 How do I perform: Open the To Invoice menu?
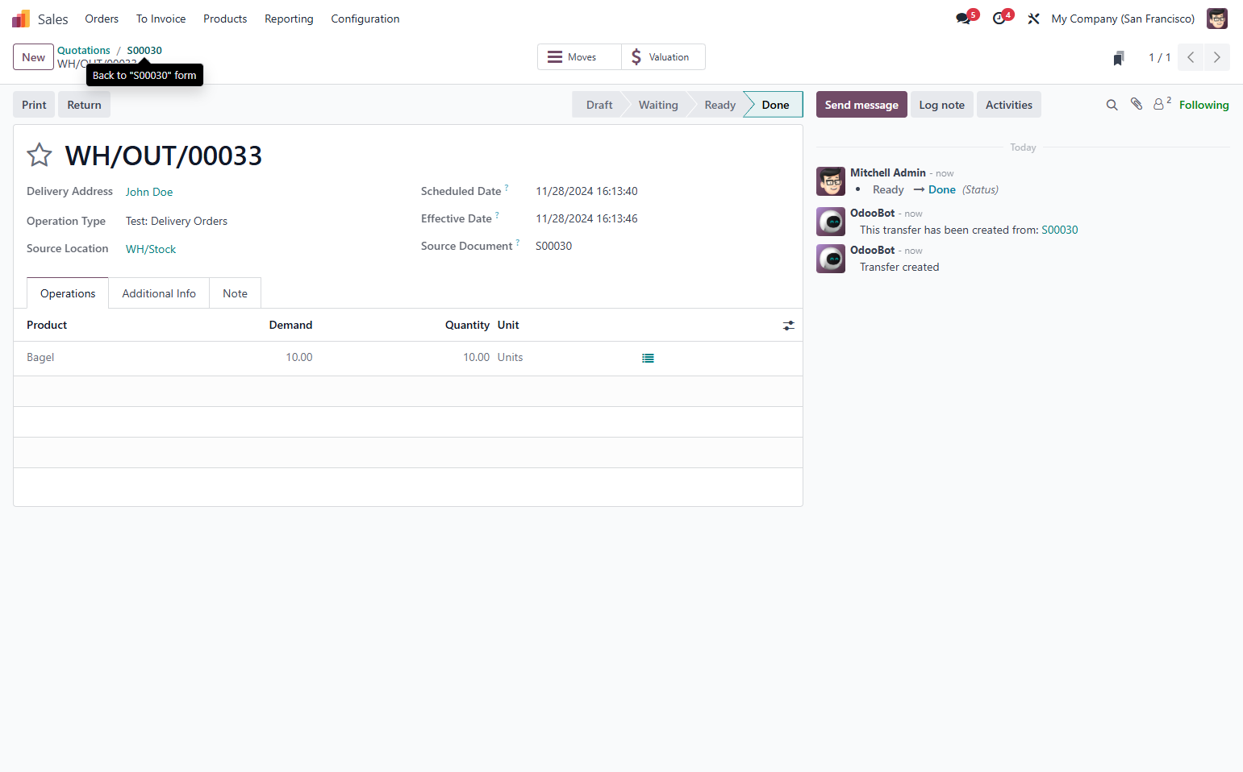coord(161,19)
